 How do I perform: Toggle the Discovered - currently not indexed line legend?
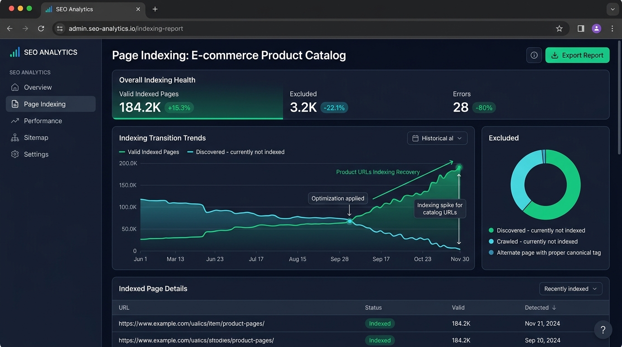236,152
